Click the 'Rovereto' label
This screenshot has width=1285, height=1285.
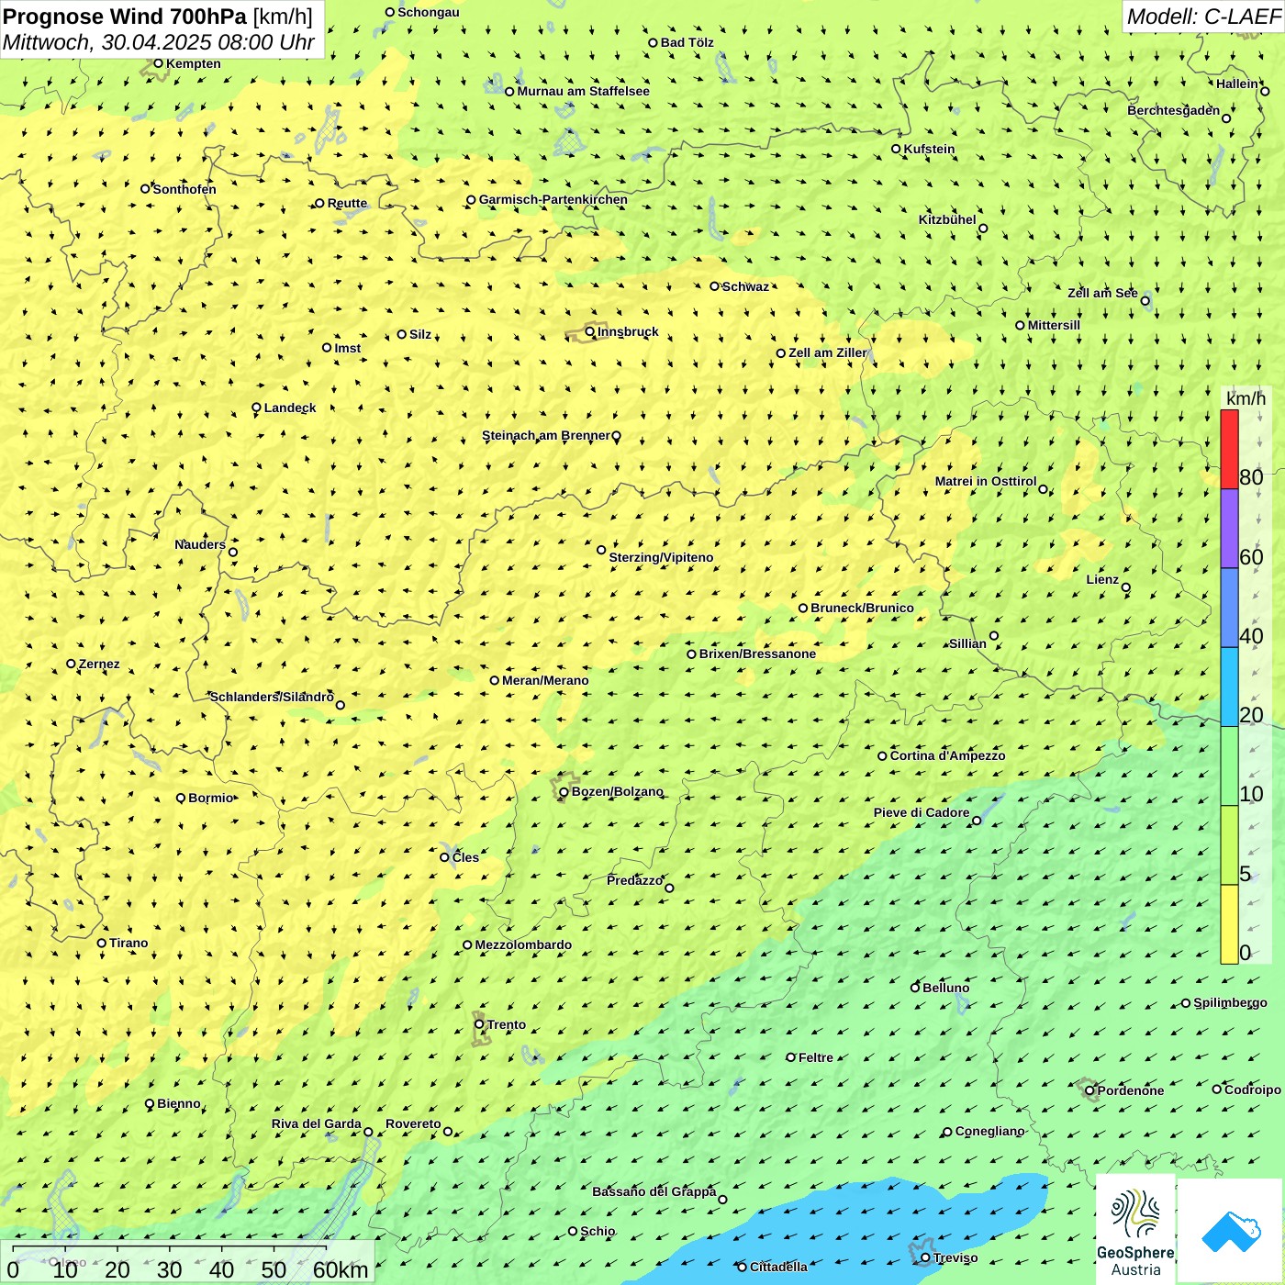(413, 1123)
